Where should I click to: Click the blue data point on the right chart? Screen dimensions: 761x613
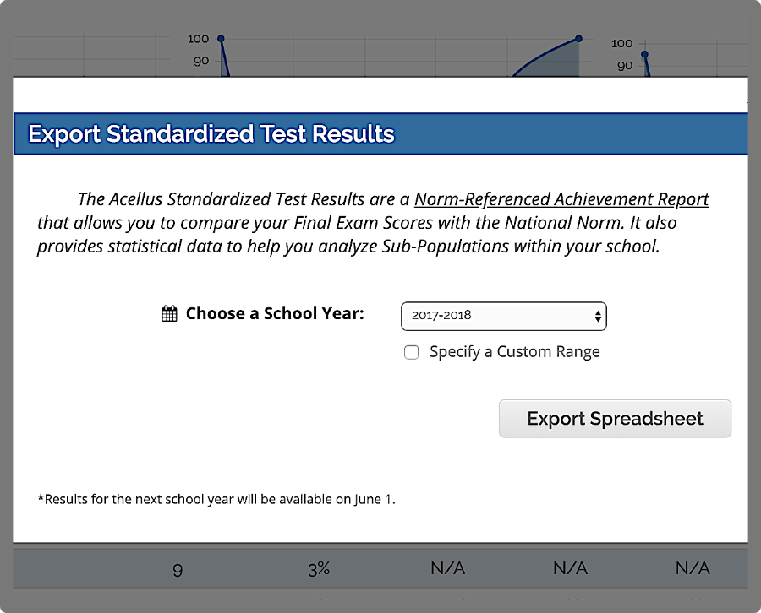click(643, 54)
